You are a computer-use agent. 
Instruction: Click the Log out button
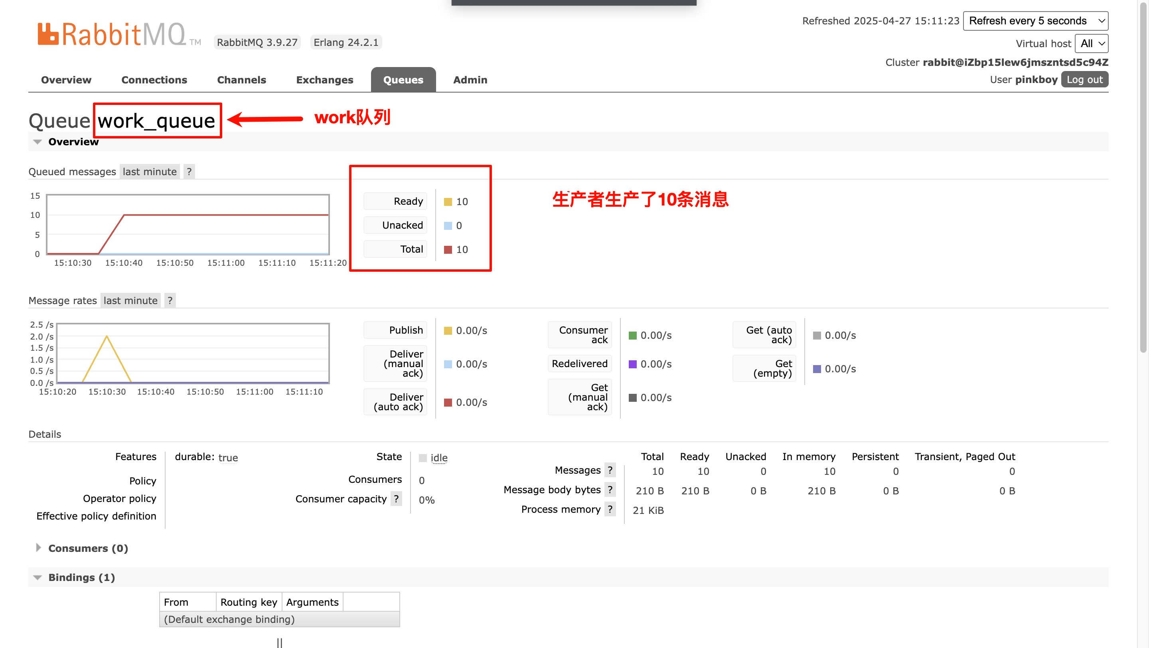tap(1084, 80)
